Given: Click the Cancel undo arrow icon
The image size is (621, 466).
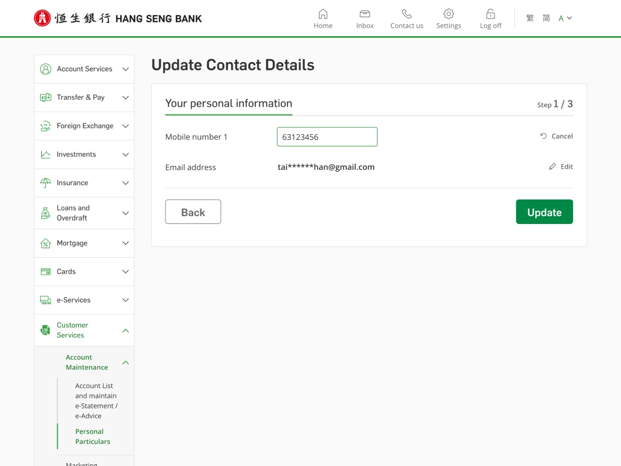Looking at the screenshot, I should click(544, 137).
